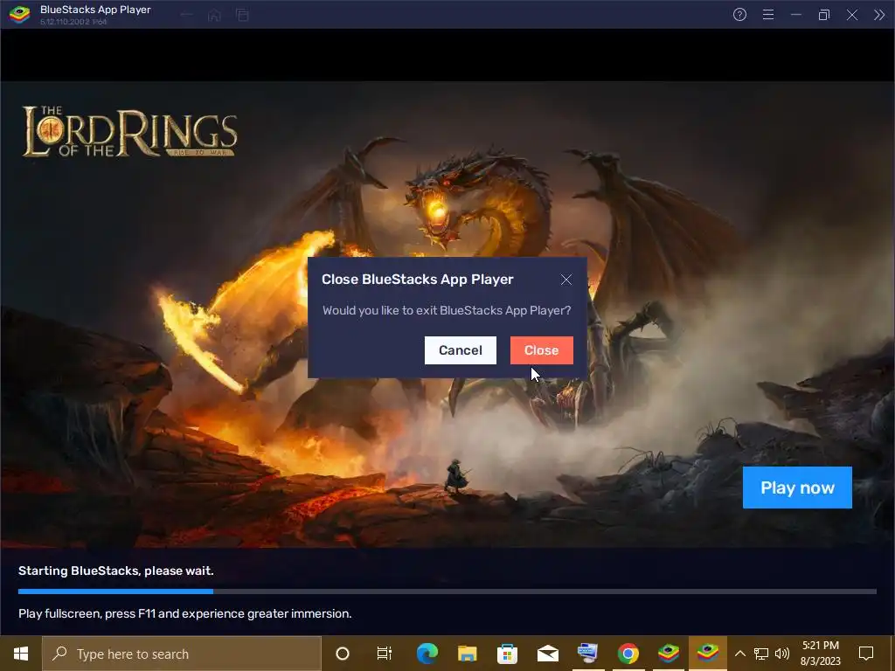Click "Starting BlueStacks, please wait." text
The image size is (895, 671).
(x=116, y=571)
